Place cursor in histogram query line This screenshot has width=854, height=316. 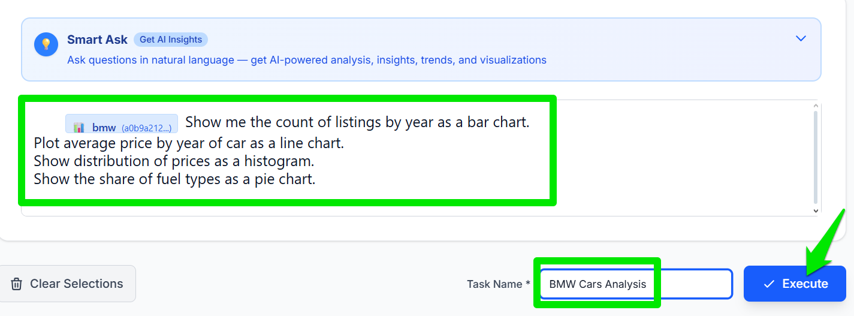[x=174, y=161]
